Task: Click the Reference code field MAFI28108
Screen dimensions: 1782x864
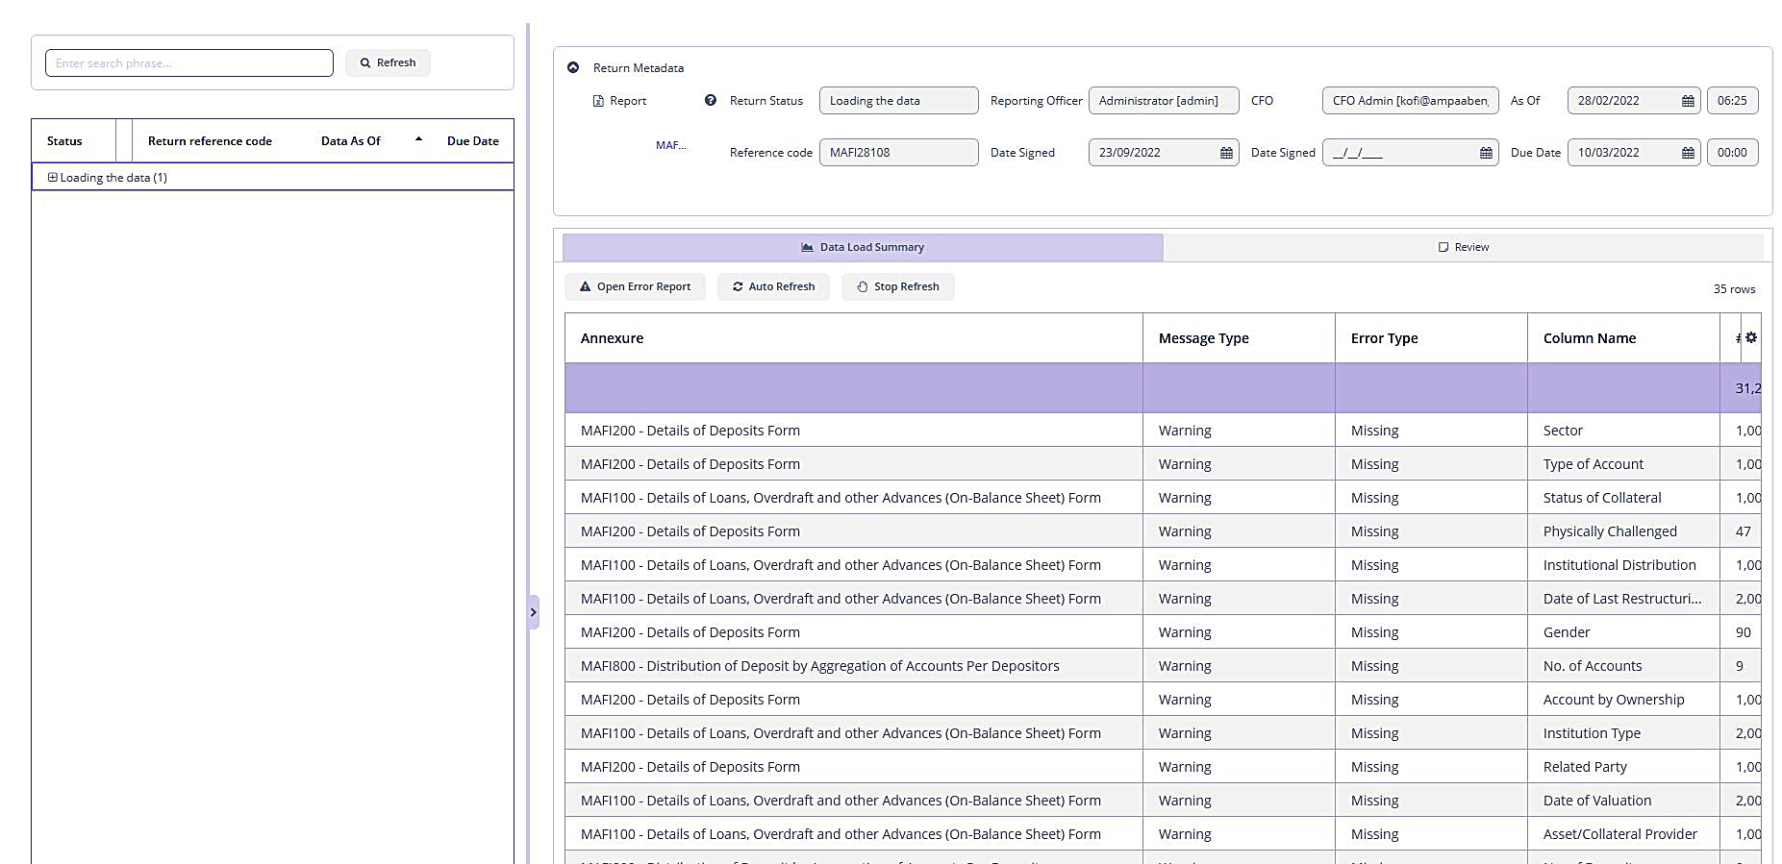Action: tap(898, 153)
